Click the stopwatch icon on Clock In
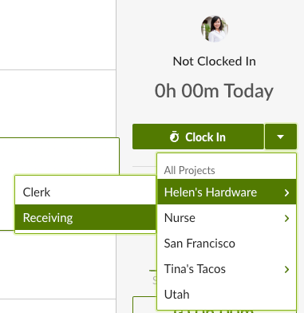 pos(175,137)
